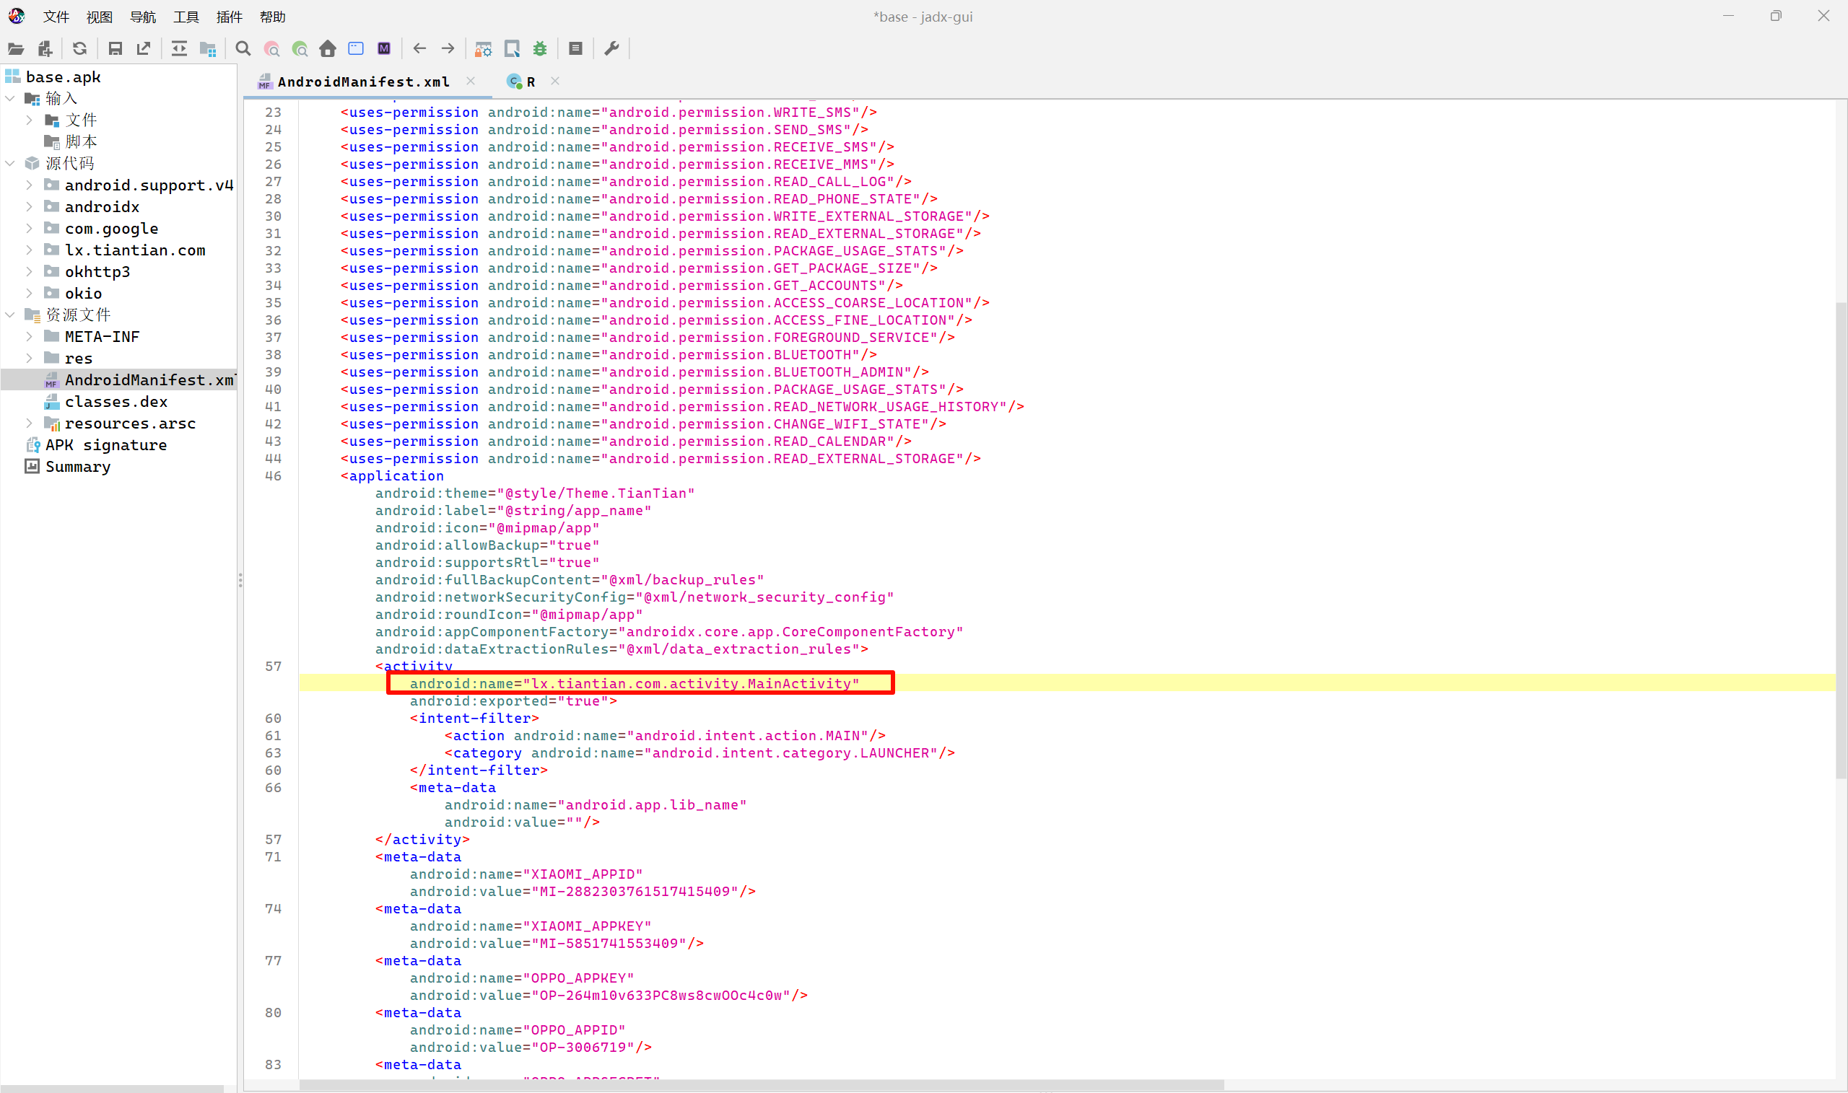Expand the android.support.v4 package

(29, 185)
